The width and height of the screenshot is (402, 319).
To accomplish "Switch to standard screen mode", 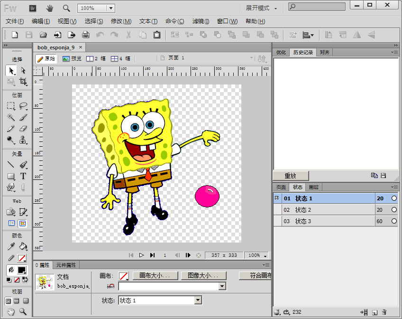I will pyautogui.click(x=8, y=301).
